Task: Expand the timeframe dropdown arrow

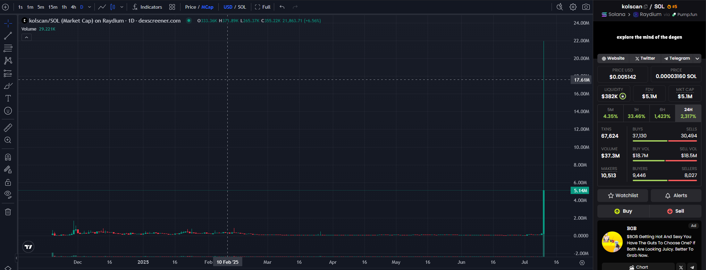Action: (x=90, y=7)
